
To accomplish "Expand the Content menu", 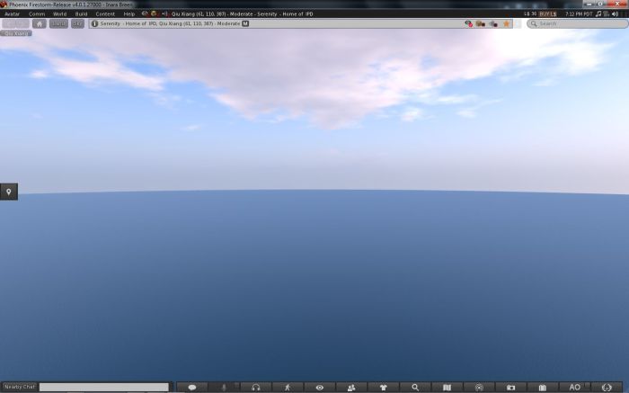I will [x=105, y=14].
